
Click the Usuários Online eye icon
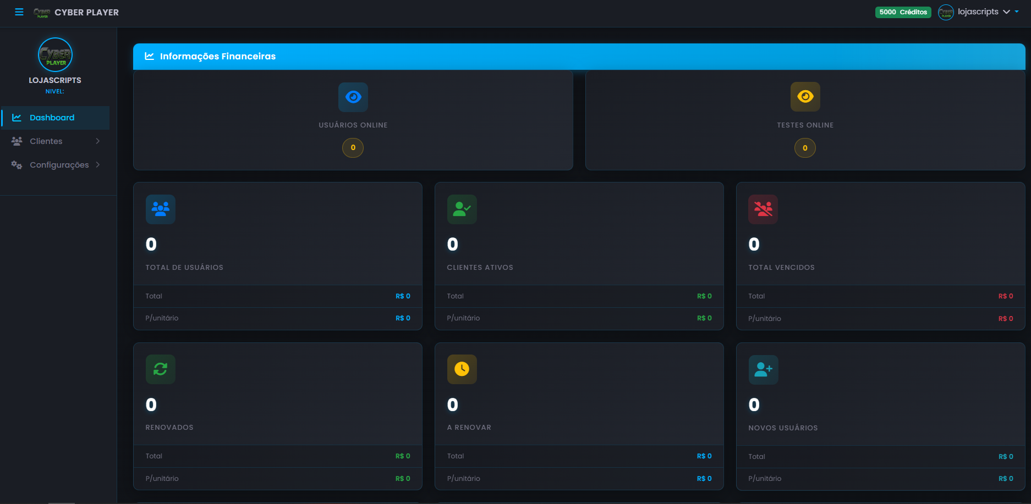click(353, 97)
